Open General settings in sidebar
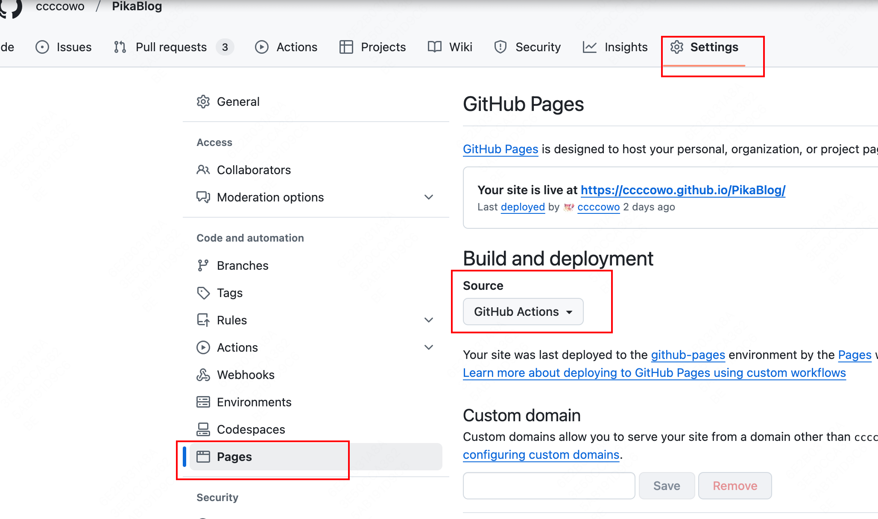Viewport: 878px width, 519px height. coord(316,102)
